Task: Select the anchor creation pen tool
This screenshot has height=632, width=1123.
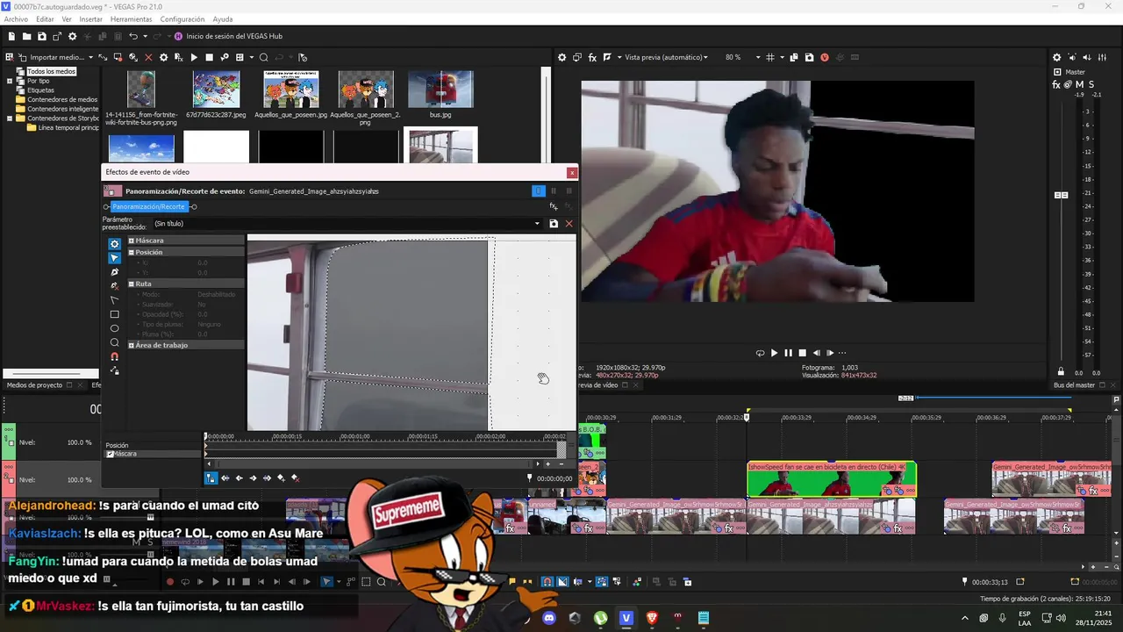Action: pyautogui.click(x=114, y=272)
